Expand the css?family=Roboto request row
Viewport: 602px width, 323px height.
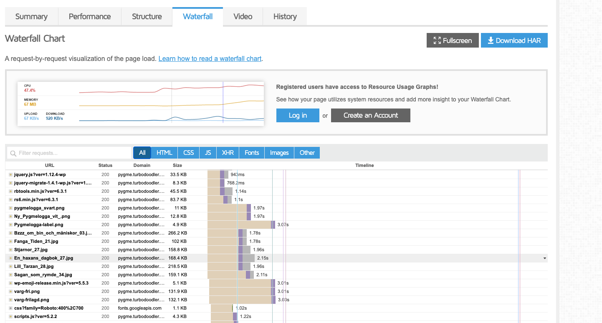(10, 308)
